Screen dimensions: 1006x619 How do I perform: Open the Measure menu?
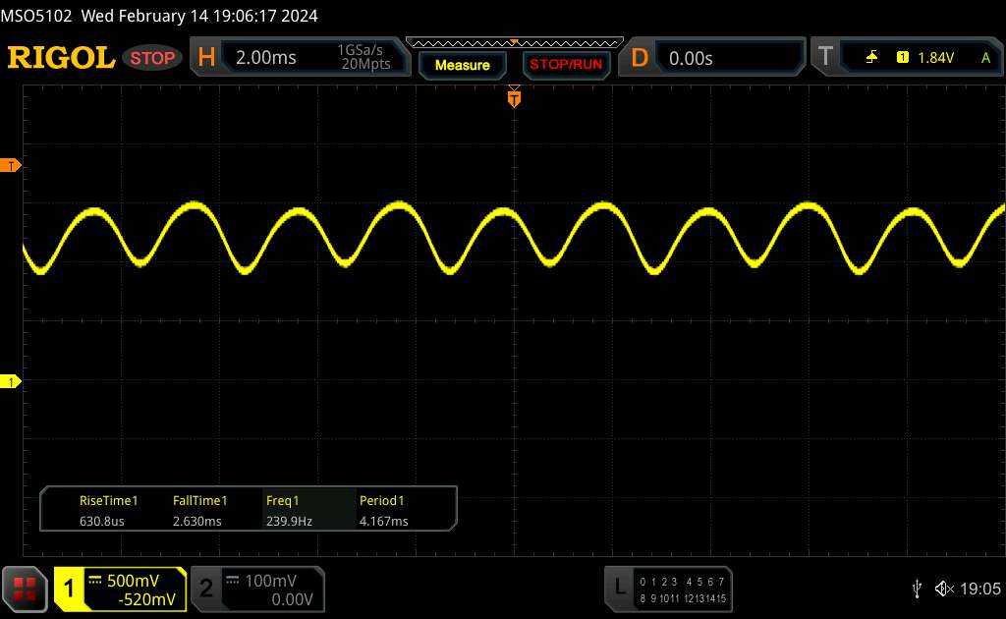462,65
